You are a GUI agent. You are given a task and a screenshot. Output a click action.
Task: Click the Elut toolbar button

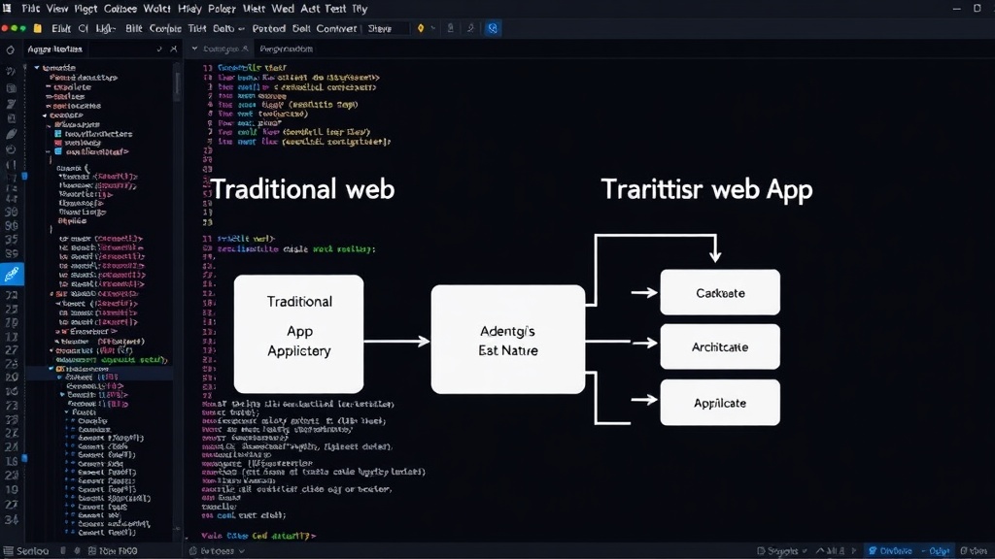coord(61,28)
